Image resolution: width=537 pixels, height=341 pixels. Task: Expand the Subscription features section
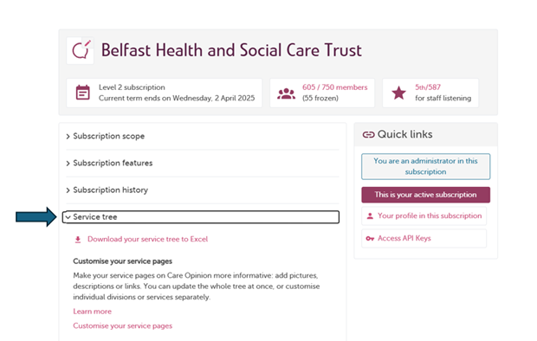203,163
